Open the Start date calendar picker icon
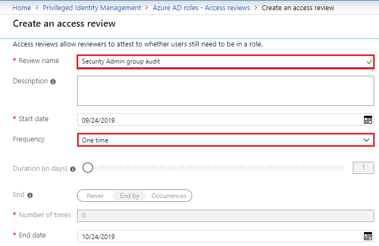The width and height of the screenshot is (379, 246). pos(368,120)
